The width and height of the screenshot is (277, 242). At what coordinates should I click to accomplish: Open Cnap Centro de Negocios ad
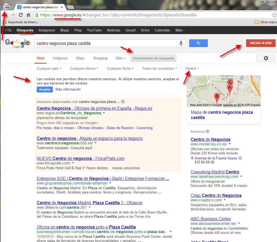tap(216, 196)
